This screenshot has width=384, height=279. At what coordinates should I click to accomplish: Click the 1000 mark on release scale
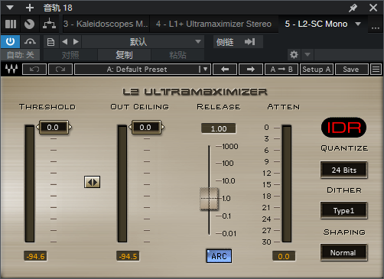pyautogui.click(x=230, y=146)
